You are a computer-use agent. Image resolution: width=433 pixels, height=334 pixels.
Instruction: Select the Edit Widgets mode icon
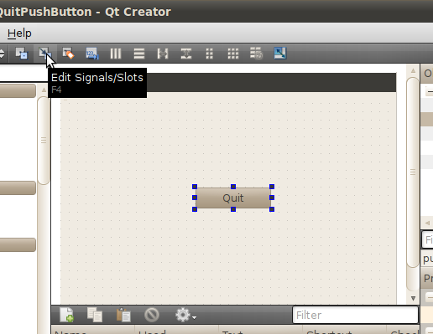coord(22,54)
